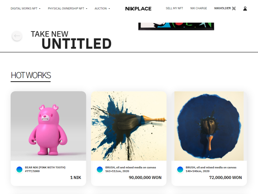Open the Auction dropdown menu
258x194 pixels.
tap(102, 8)
